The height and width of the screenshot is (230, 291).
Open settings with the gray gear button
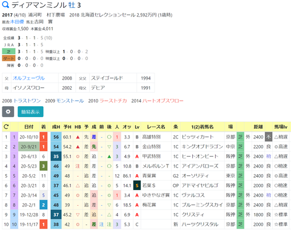(8, 112)
